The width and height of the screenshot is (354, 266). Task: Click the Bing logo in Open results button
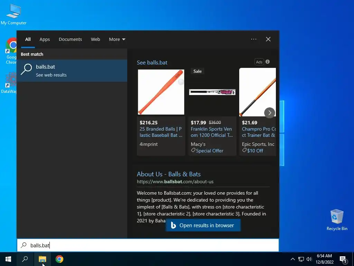tap(173, 225)
